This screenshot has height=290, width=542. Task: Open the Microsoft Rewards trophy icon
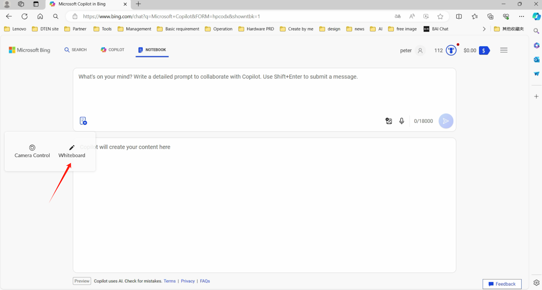(451, 50)
